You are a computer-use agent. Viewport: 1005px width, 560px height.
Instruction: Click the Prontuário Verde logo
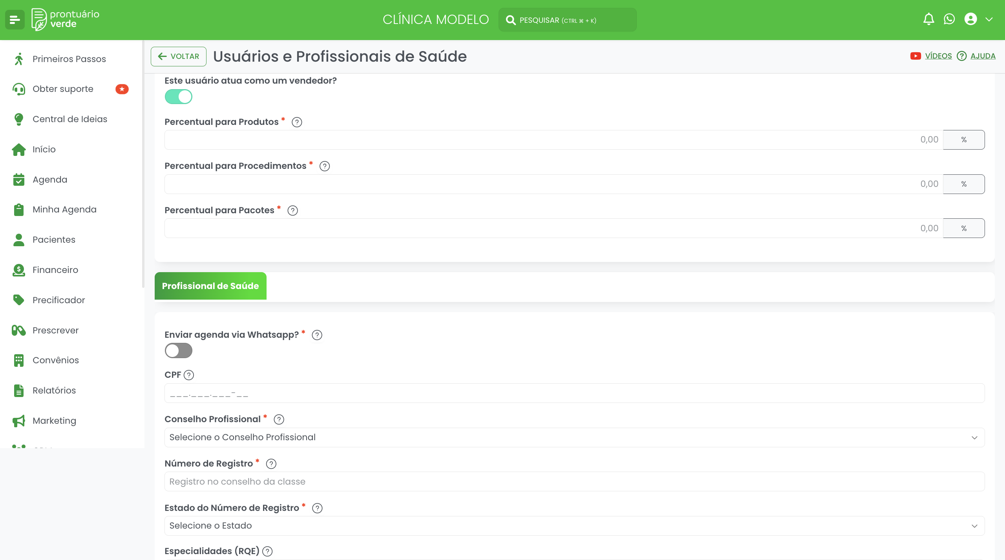click(66, 19)
